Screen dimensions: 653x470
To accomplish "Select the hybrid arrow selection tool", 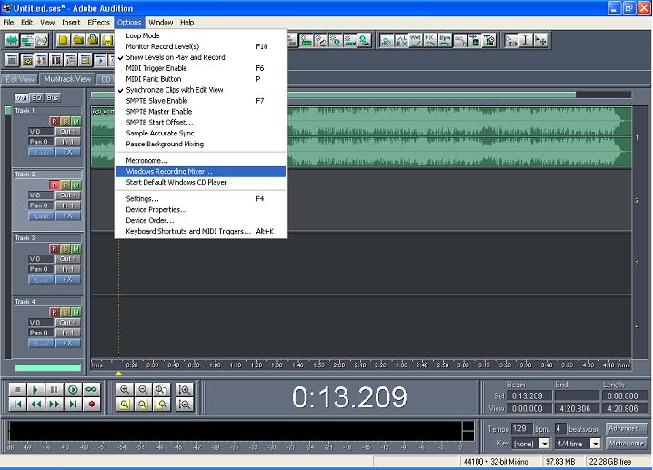I will click(511, 40).
